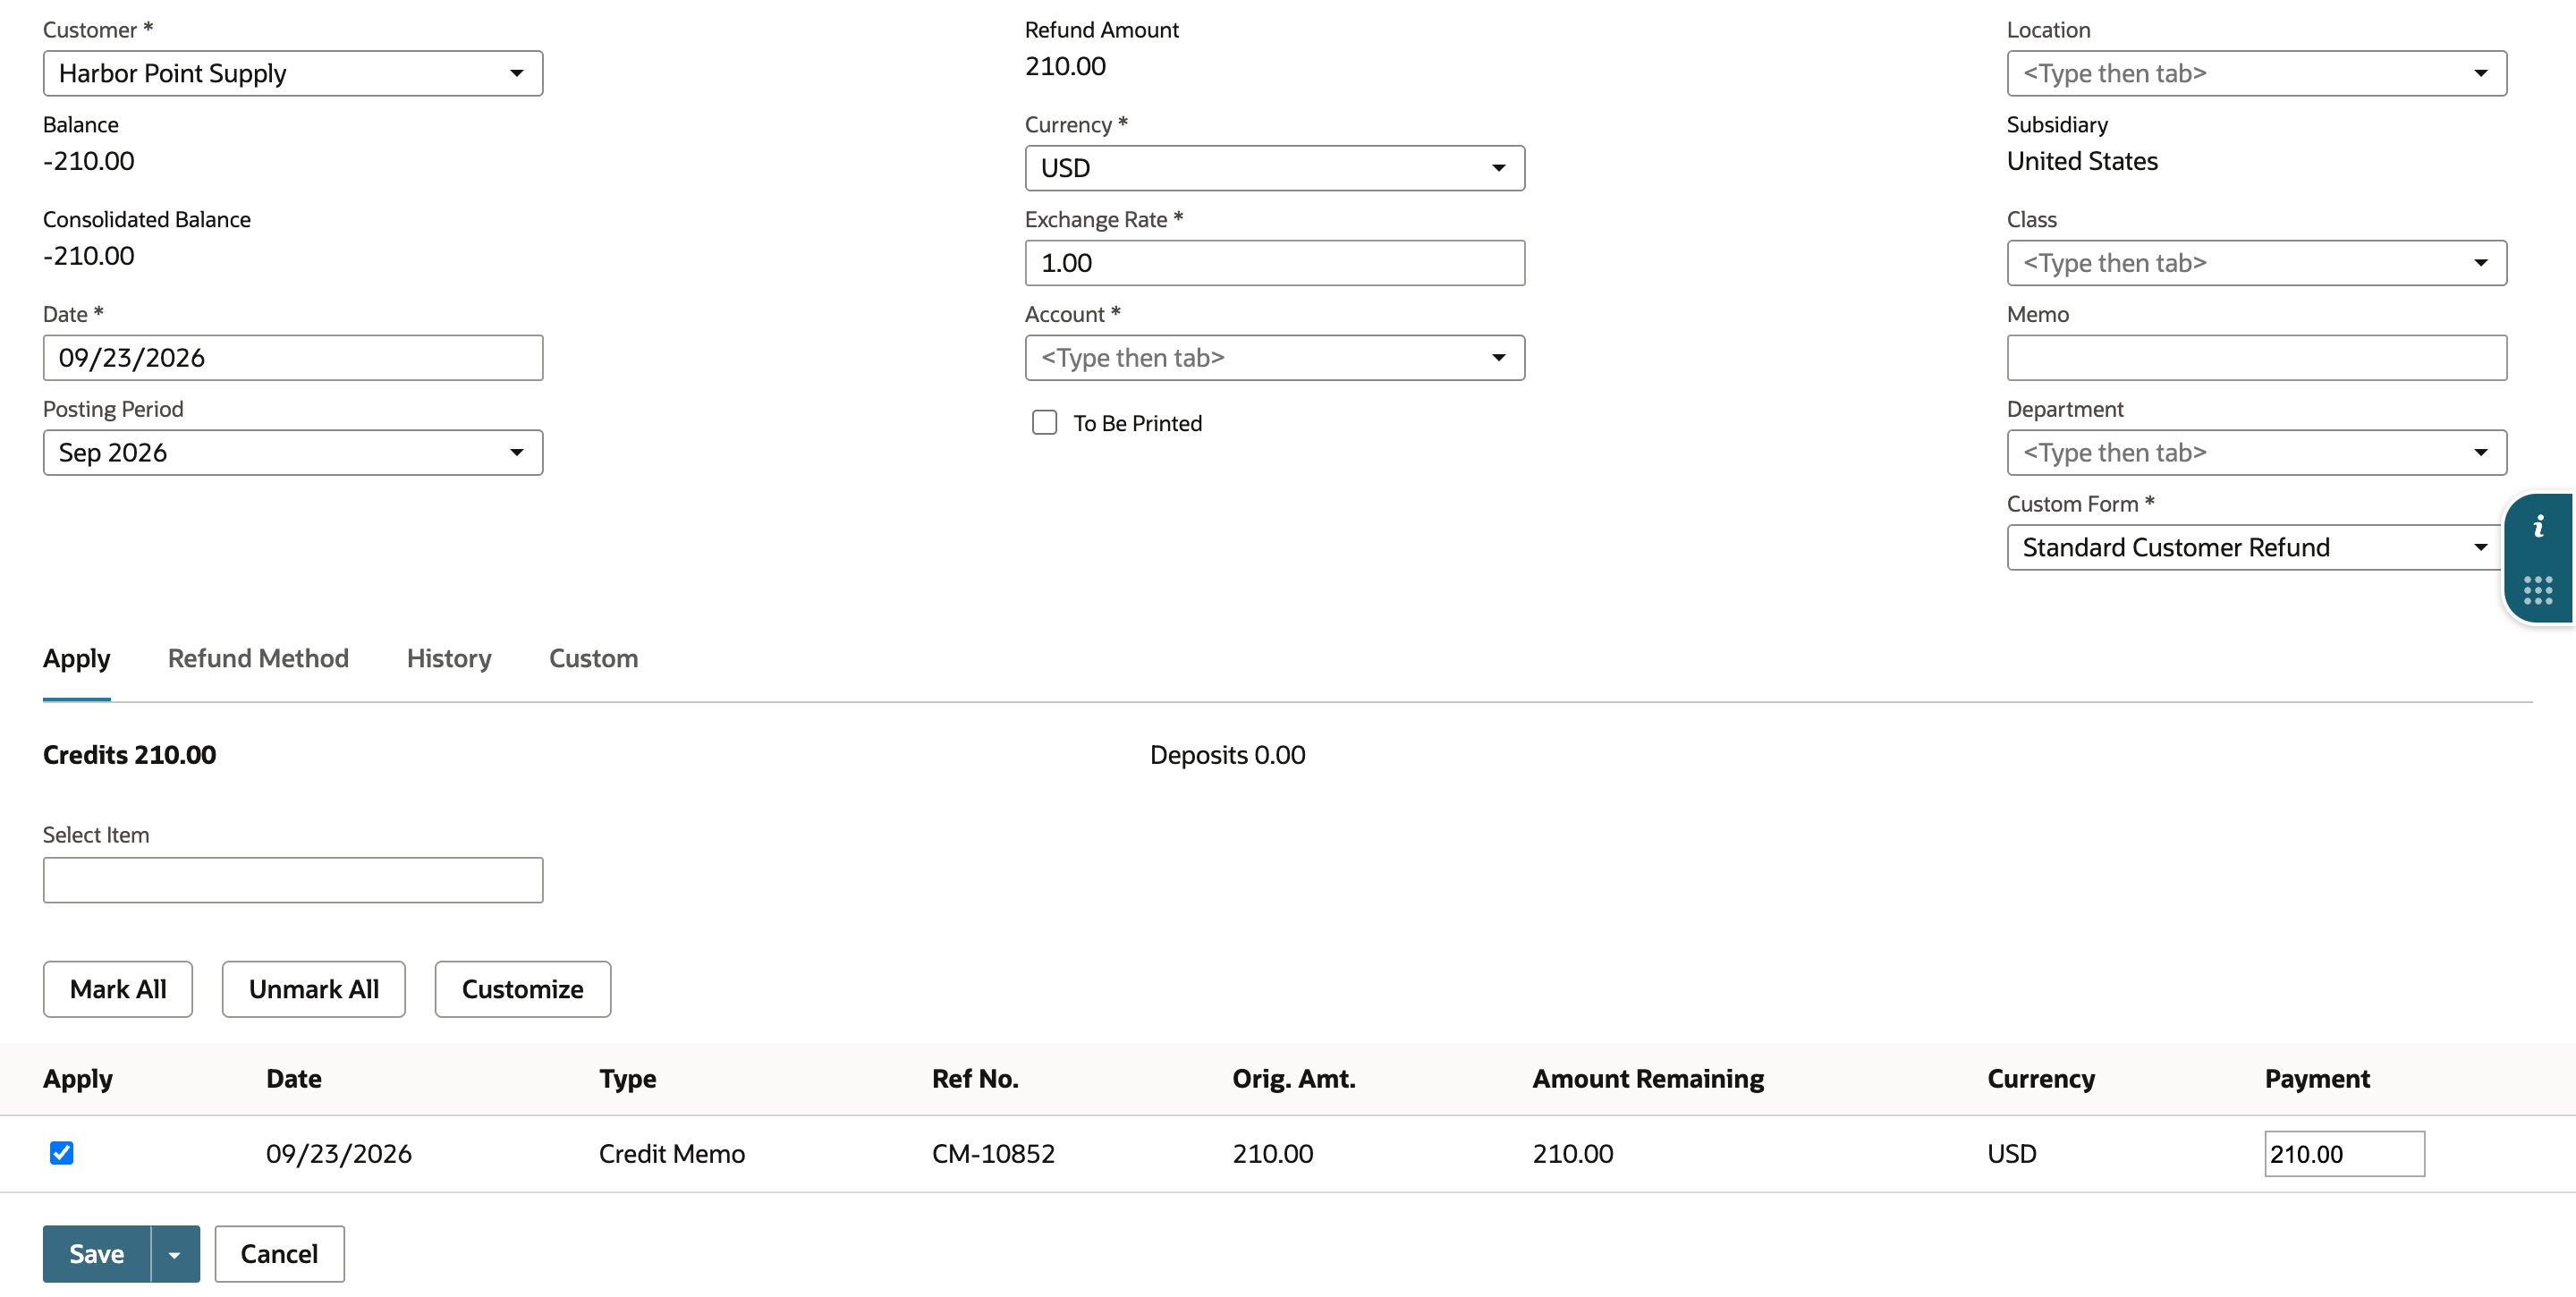Open the Location dropdown

click(2256, 73)
